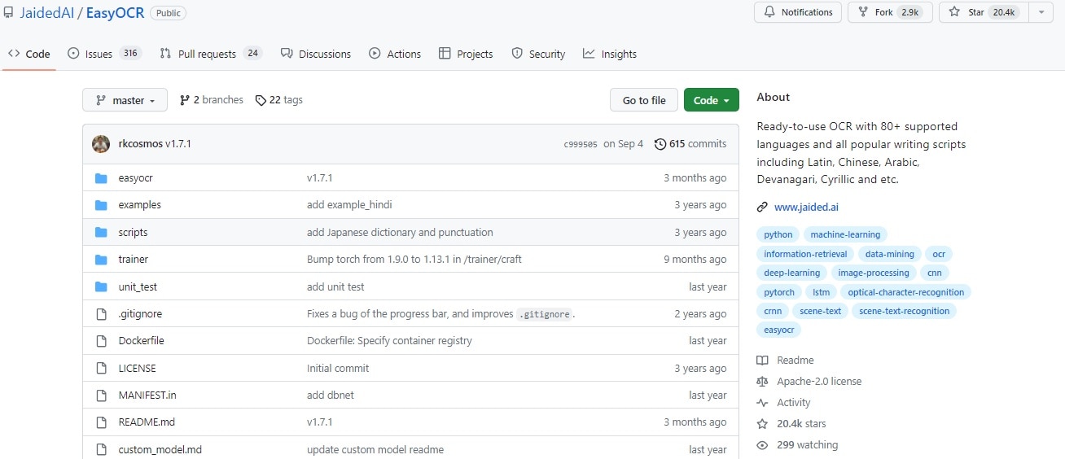Select the lstm topic tag
1065x459 pixels.
(821, 292)
